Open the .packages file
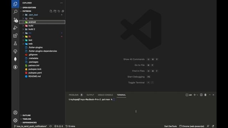The height and width of the screenshot is (128, 228). point(42,62)
